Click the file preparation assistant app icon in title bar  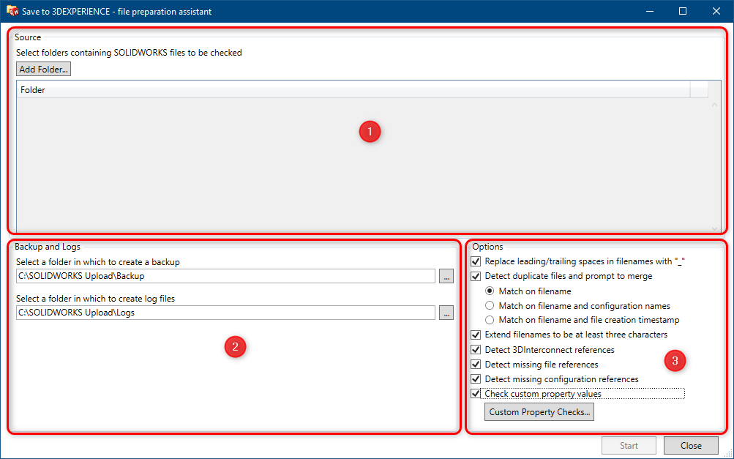12,11
